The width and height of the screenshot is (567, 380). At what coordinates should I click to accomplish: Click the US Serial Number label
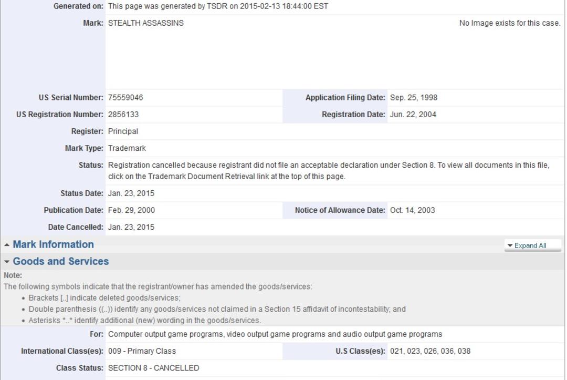point(71,98)
